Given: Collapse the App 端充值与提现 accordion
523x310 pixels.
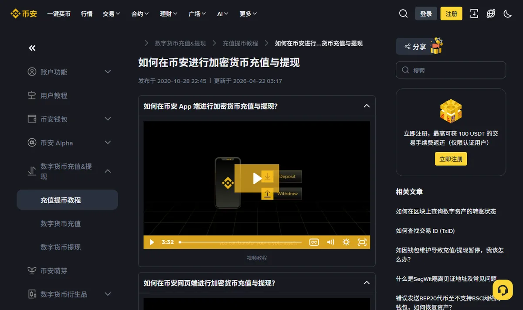Looking at the screenshot, I should [x=367, y=106].
